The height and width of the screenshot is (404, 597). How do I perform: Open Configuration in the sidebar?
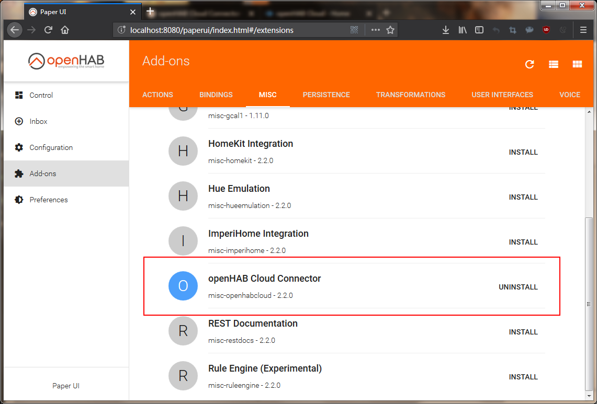(x=66, y=147)
